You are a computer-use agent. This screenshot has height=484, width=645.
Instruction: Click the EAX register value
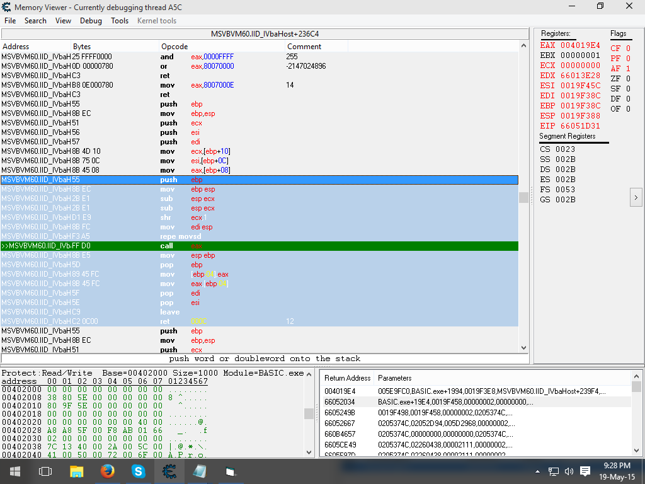pyautogui.click(x=580, y=45)
